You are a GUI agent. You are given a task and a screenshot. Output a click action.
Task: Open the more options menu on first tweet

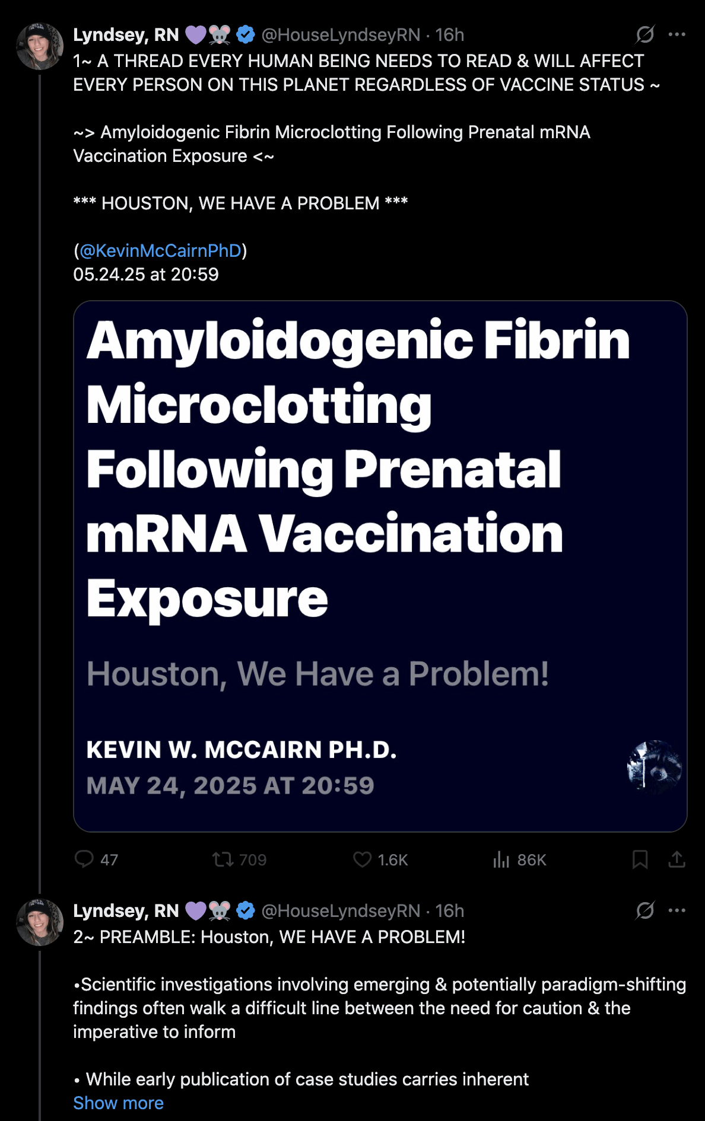point(677,34)
